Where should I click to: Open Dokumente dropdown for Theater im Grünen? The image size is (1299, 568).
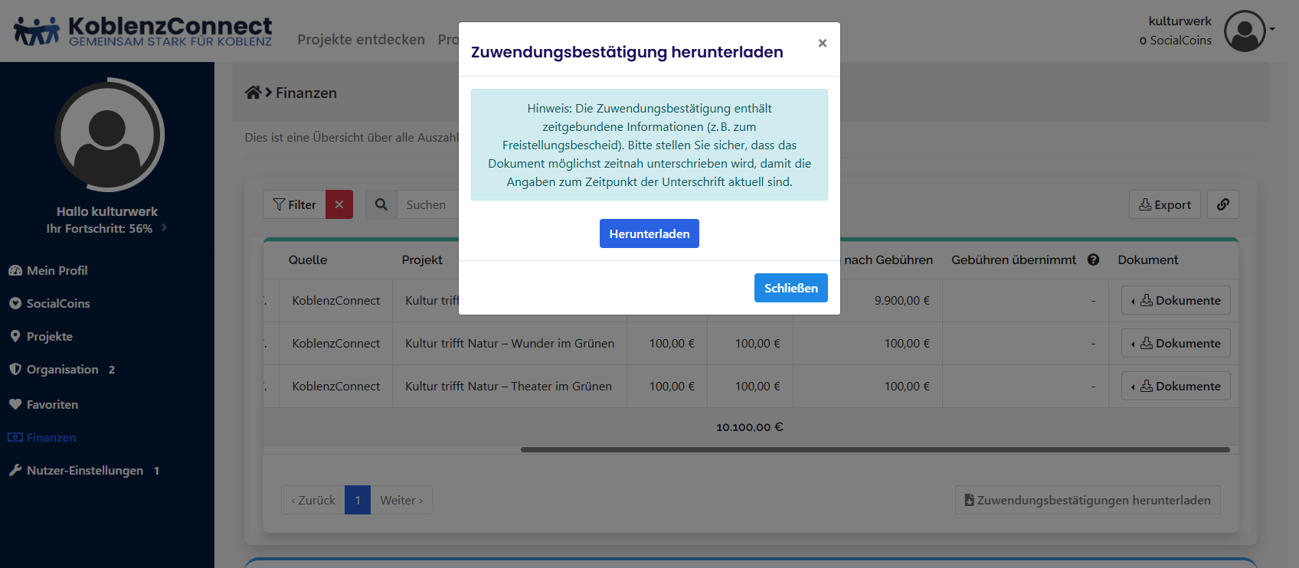click(x=1176, y=386)
